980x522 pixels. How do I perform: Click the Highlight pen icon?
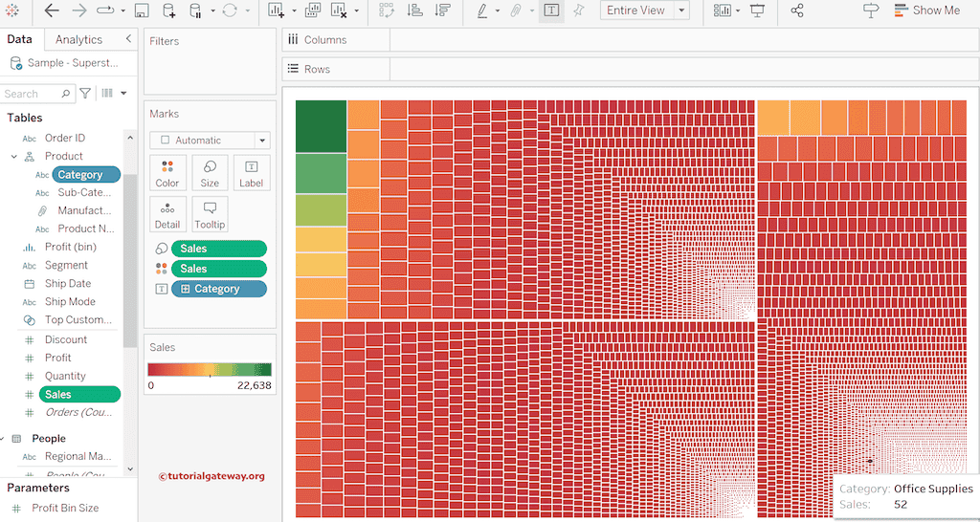[482, 11]
